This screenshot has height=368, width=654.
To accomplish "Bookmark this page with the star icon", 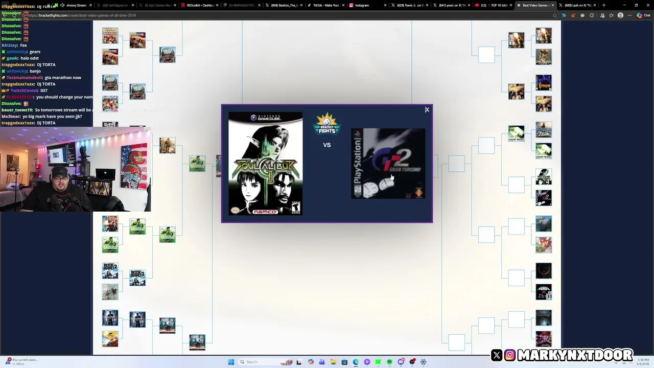I will [555, 15].
